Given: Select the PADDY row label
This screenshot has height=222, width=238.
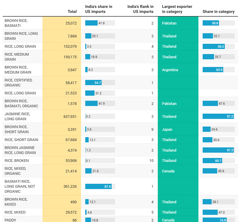Looking at the screenshot, I should tap(10, 220).
